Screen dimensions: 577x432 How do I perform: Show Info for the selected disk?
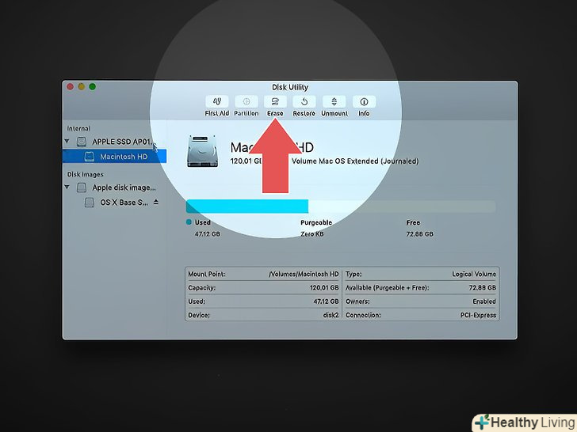point(364,102)
